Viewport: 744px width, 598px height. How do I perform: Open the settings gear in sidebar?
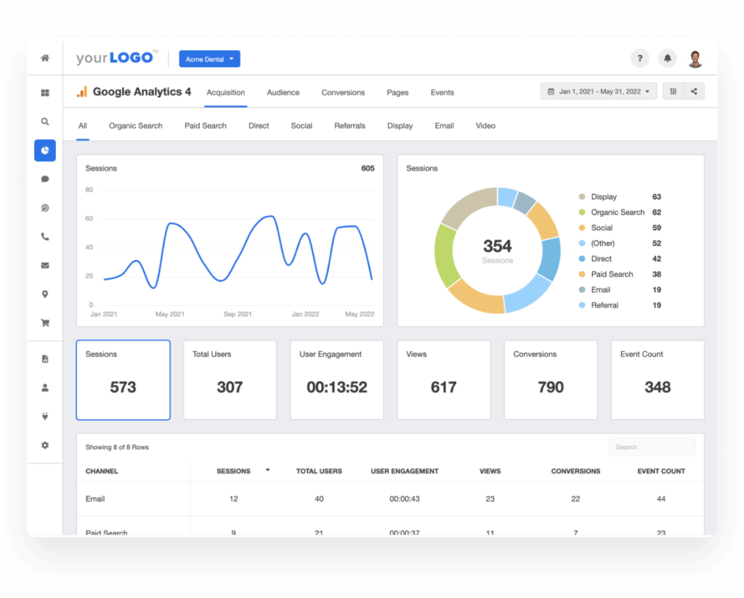click(45, 445)
